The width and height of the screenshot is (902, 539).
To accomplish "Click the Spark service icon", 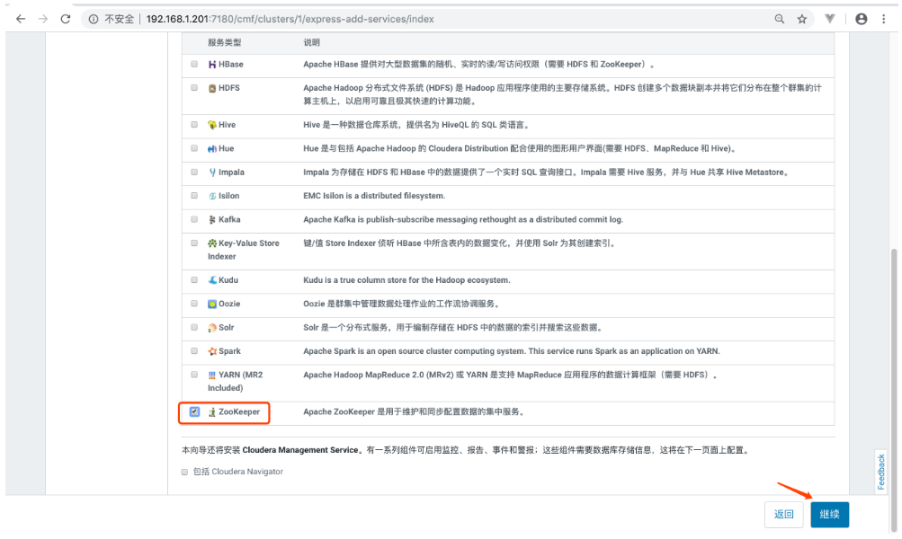I will [x=212, y=351].
